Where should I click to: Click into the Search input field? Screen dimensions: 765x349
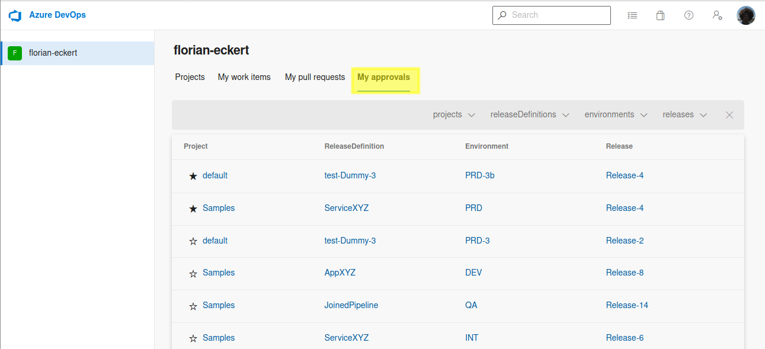(557, 15)
